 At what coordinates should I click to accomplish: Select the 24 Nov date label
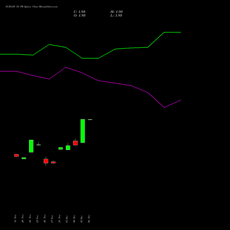click(30, 218)
